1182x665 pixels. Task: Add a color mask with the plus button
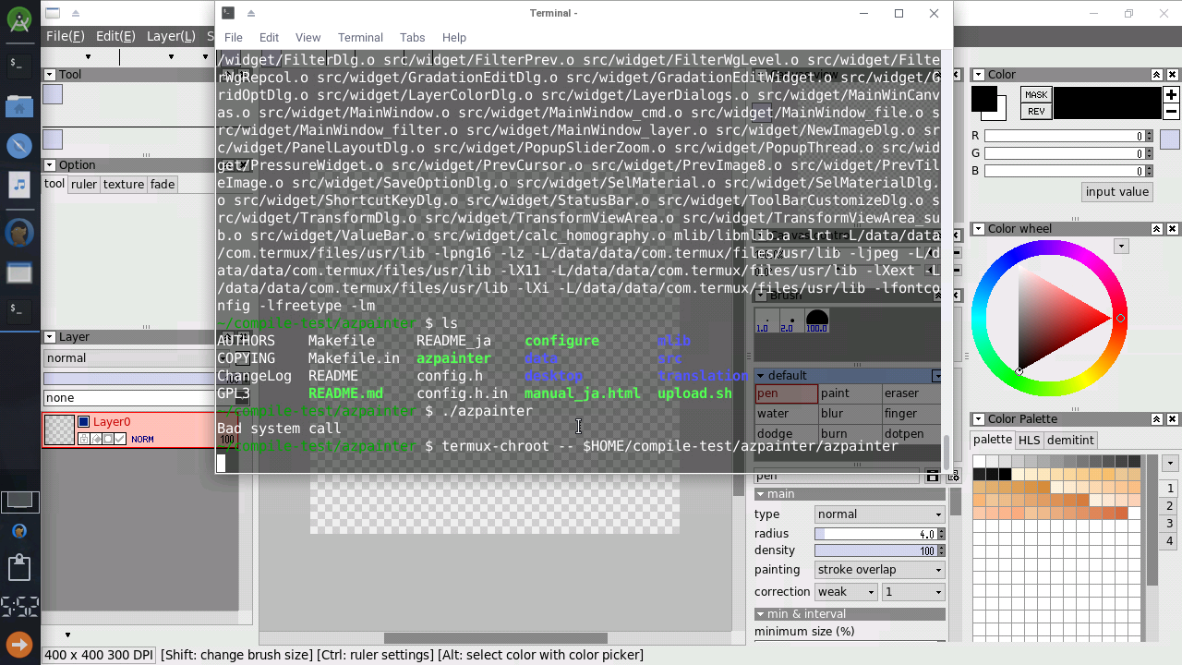click(1171, 95)
